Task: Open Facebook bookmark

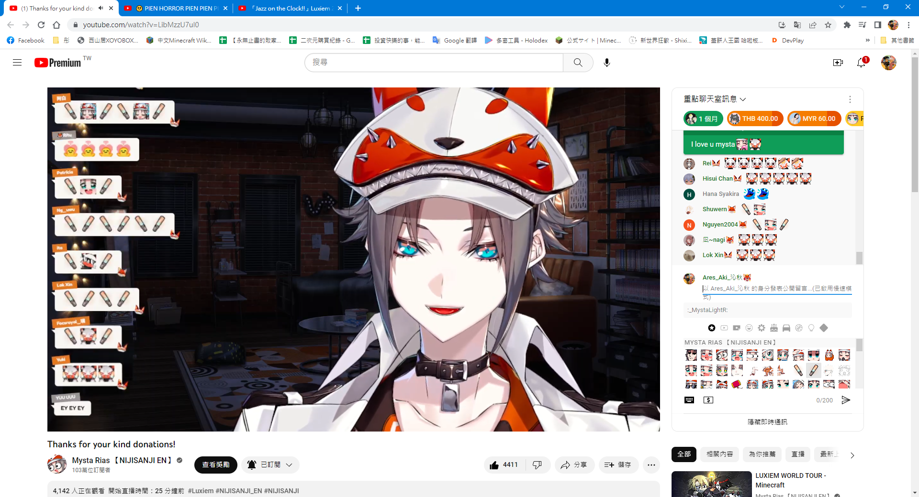Action: [x=26, y=41]
